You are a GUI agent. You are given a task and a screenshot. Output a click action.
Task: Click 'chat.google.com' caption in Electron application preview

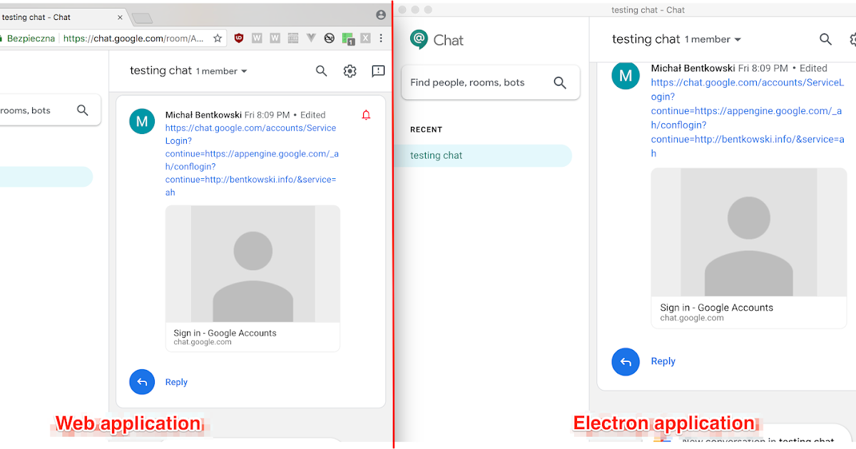click(x=692, y=318)
